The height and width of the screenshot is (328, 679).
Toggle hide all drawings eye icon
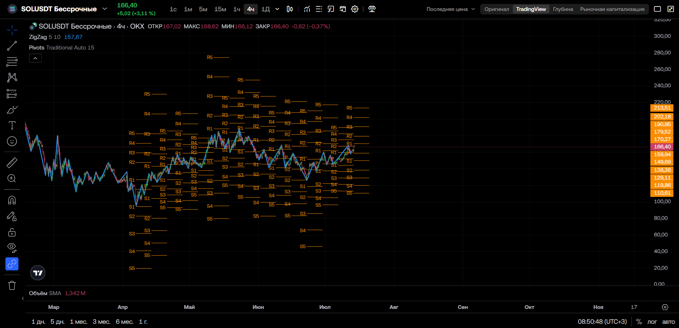point(12,248)
